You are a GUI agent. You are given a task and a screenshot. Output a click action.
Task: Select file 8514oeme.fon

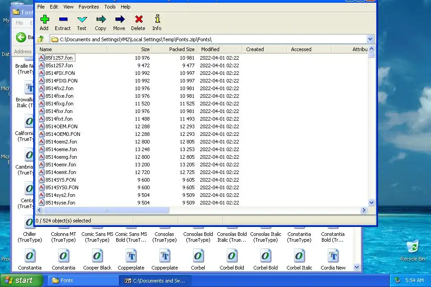[x=61, y=149]
